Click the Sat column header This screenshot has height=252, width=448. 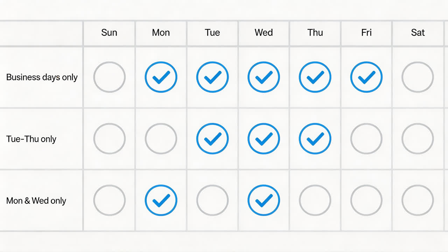(418, 33)
